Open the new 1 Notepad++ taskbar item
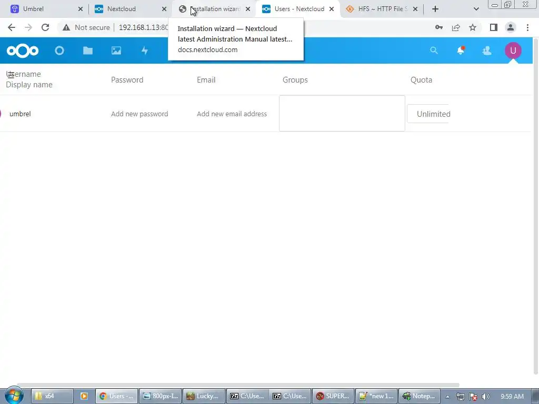539x404 pixels. point(377,396)
